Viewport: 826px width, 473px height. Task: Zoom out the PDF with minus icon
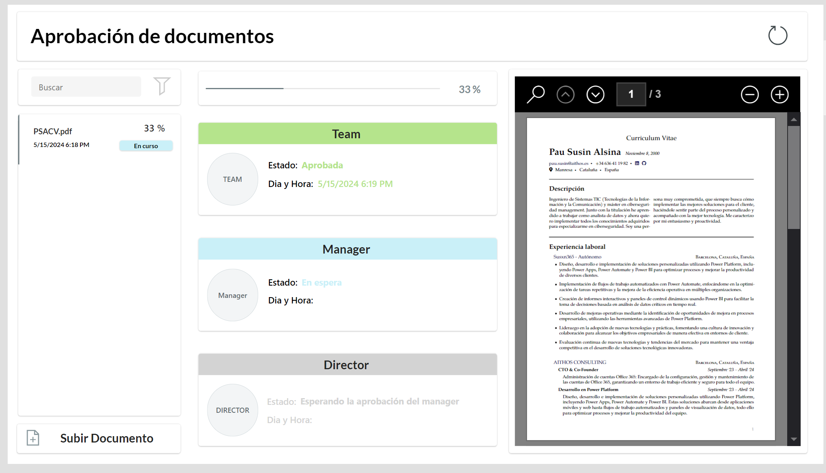tap(750, 95)
